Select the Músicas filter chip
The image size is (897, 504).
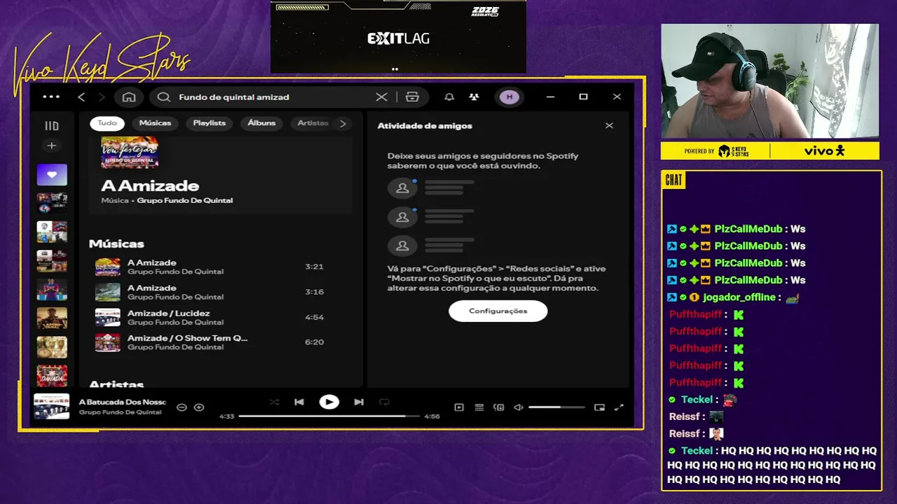click(x=155, y=123)
